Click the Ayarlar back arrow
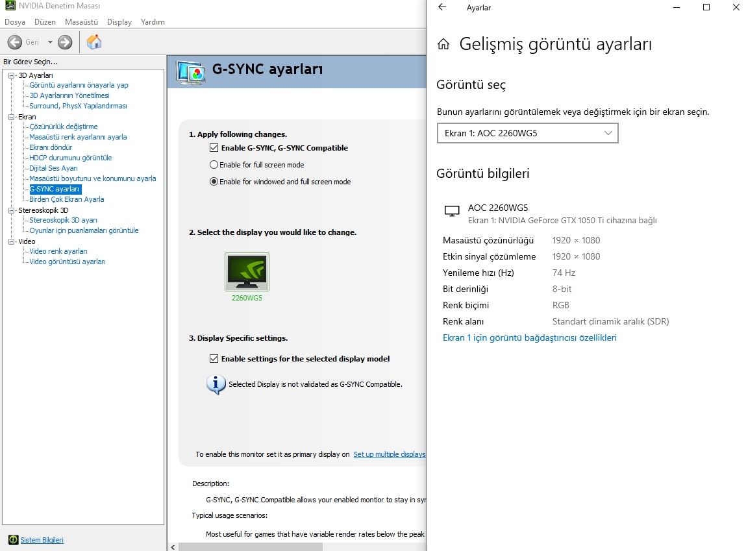This screenshot has height=551, width=746. (442, 7)
